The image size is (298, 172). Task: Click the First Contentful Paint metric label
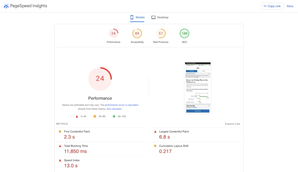tap(77, 131)
